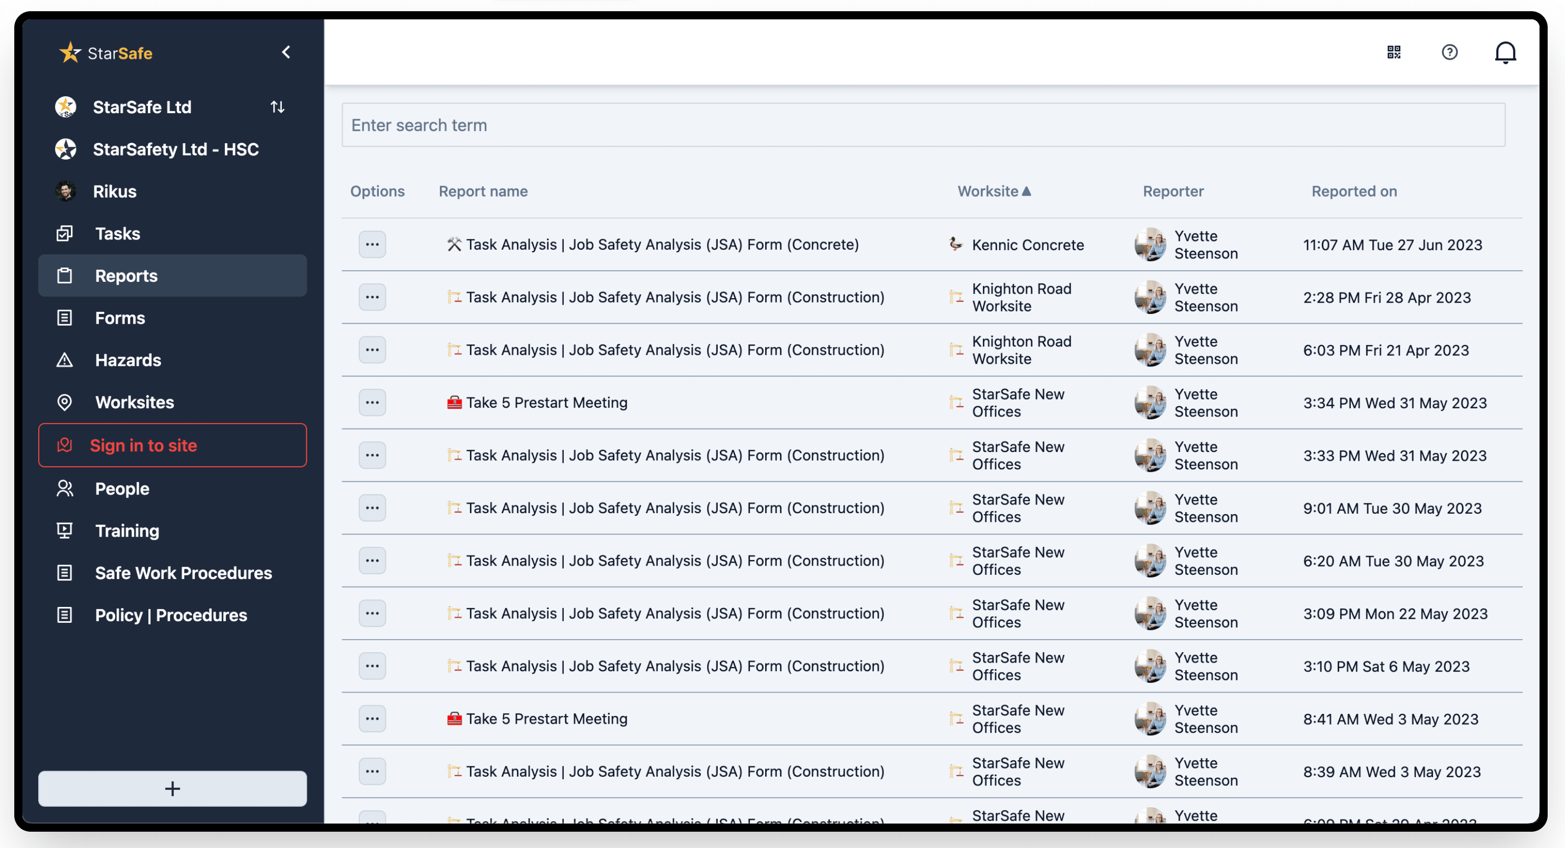Switch organisation using StarSafe Ltd arrows
1565x848 pixels.
point(278,107)
